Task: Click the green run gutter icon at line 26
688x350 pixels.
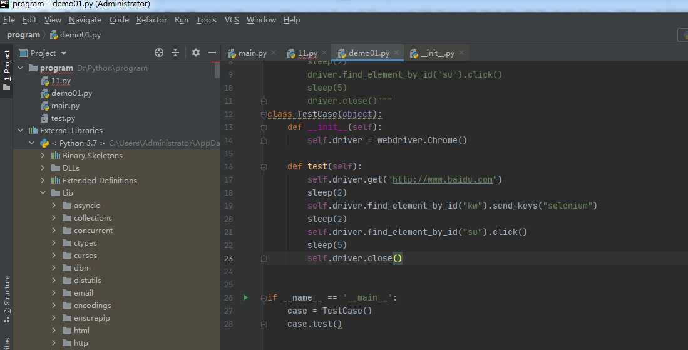Action: pyautogui.click(x=245, y=298)
